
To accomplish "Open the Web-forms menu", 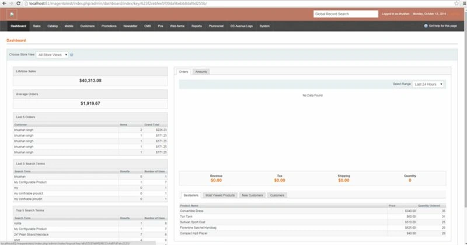I will 177,26.
